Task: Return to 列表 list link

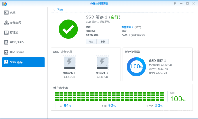Action: [60, 10]
